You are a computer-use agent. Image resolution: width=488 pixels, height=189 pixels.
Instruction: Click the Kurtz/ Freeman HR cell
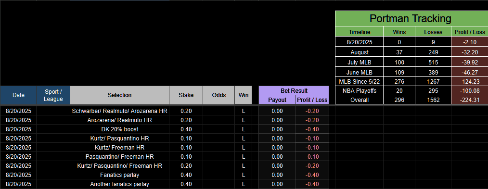(119, 147)
